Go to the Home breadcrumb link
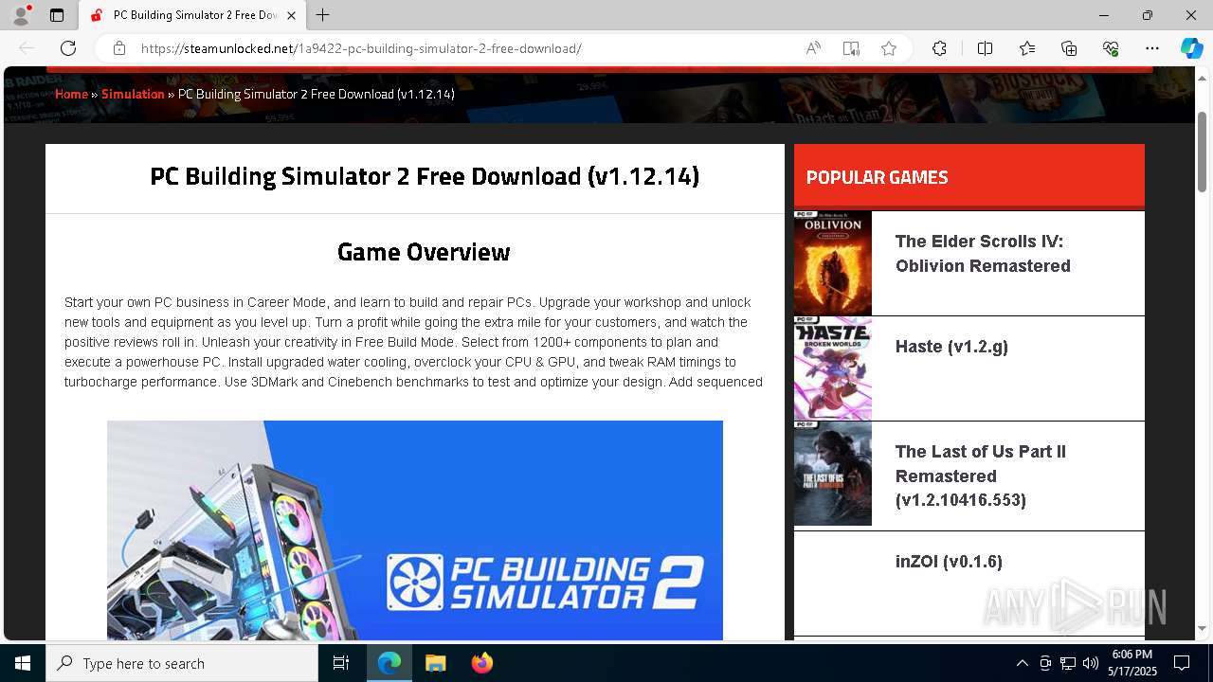This screenshot has width=1213, height=682. [71, 94]
